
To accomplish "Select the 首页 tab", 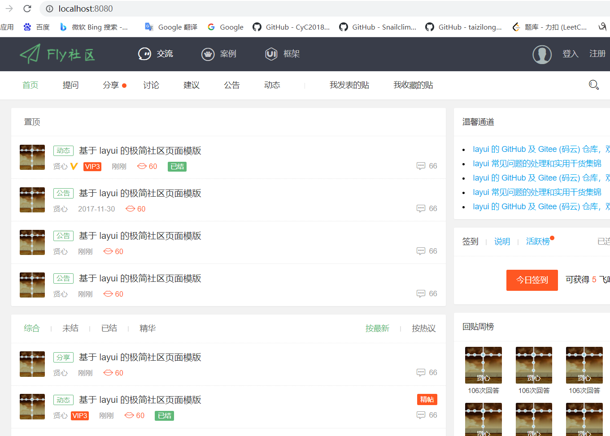I will tap(30, 85).
